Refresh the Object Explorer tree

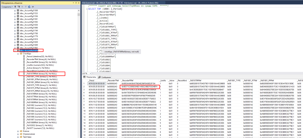(29, 6)
